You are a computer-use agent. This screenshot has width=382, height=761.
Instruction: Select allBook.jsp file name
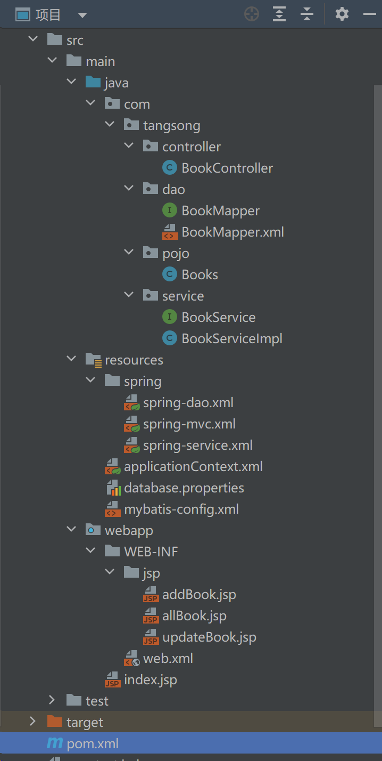pyautogui.click(x=194, y=616)
